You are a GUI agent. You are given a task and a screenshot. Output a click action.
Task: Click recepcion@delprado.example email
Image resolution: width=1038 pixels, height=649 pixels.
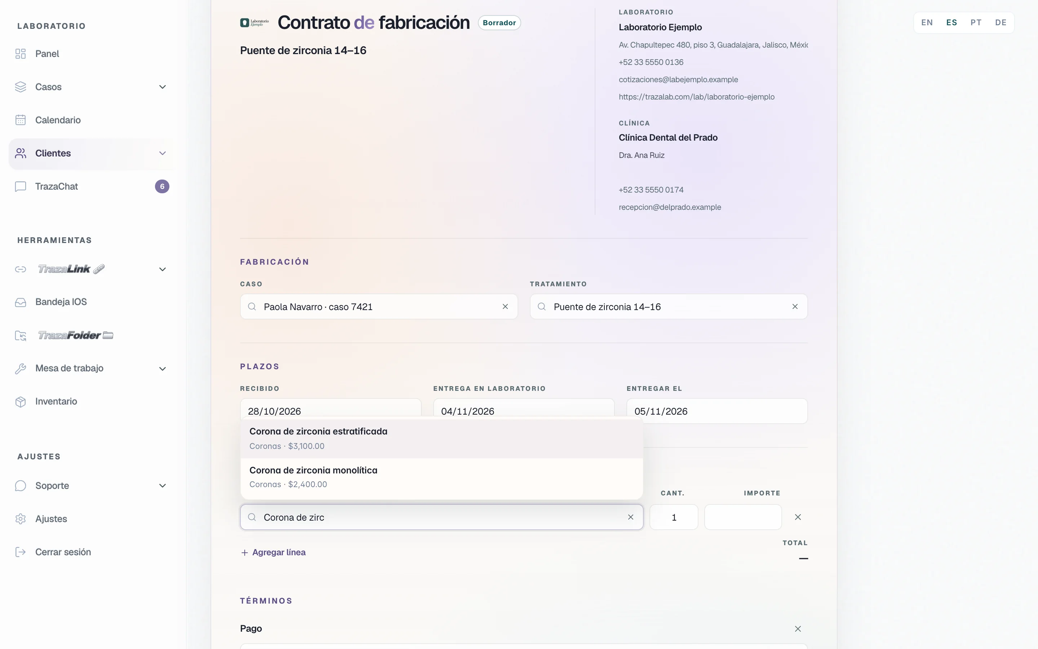point(670,207)
